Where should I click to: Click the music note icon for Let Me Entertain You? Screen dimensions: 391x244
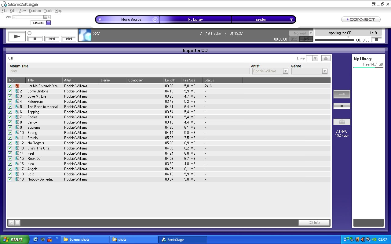[17, 86]
